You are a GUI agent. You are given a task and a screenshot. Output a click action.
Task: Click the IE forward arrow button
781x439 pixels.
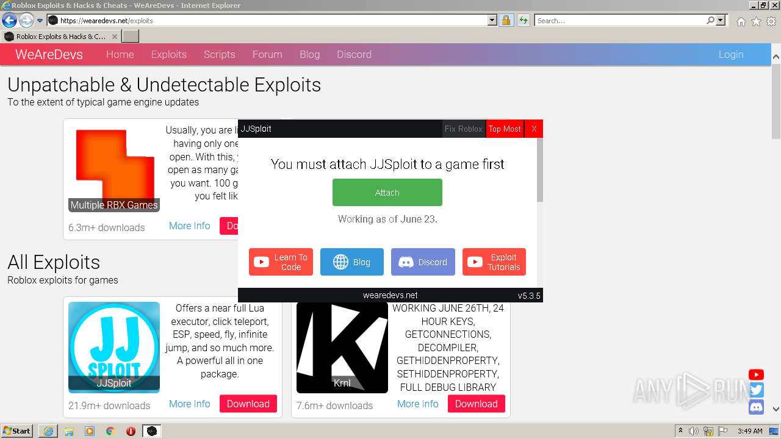tap(26, 20)
